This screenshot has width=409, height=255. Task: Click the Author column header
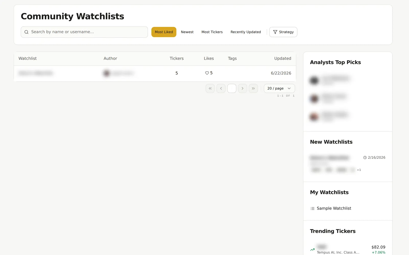[110, 58]
